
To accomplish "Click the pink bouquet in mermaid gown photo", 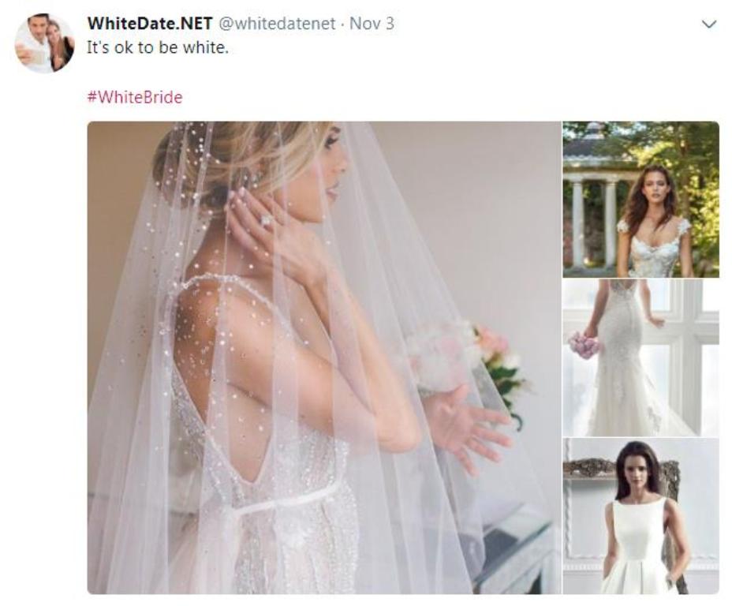I will pyautogui.click(x=583, y=346).
